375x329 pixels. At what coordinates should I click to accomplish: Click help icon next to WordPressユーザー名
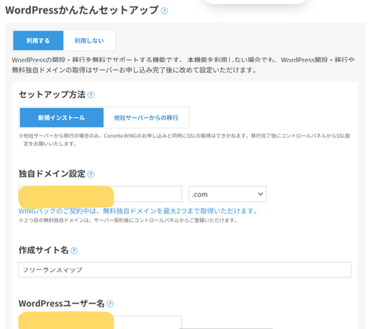click(110, 303)
